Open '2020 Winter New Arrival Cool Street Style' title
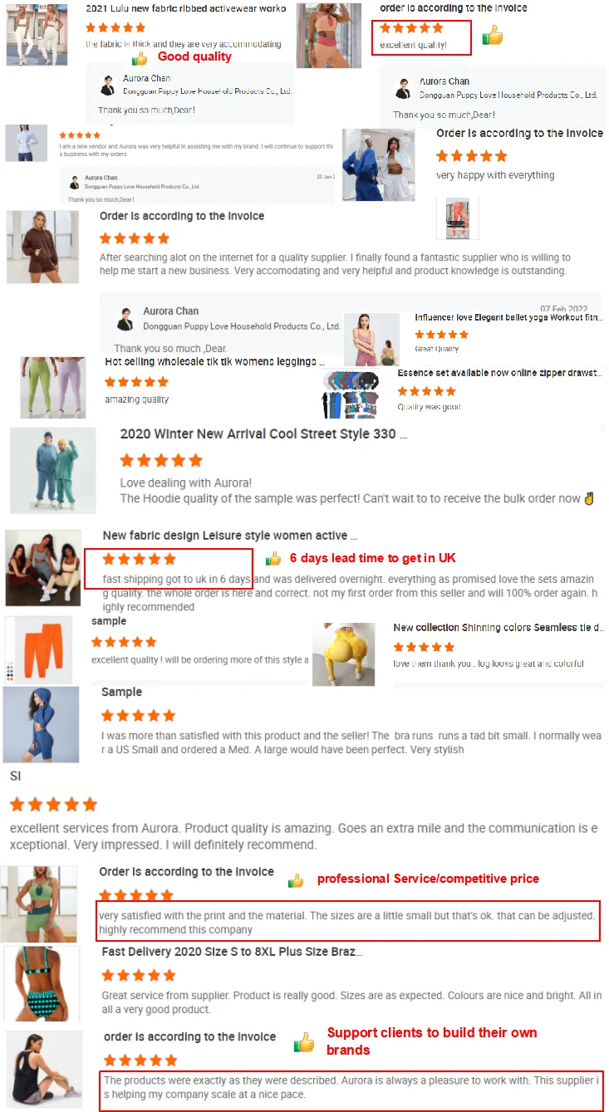The width and height of the screenshot is (609, 1112). [264, 434]
